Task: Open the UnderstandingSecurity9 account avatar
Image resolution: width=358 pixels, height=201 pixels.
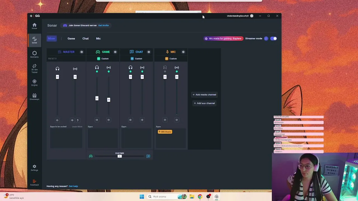Action: [252, 16]
